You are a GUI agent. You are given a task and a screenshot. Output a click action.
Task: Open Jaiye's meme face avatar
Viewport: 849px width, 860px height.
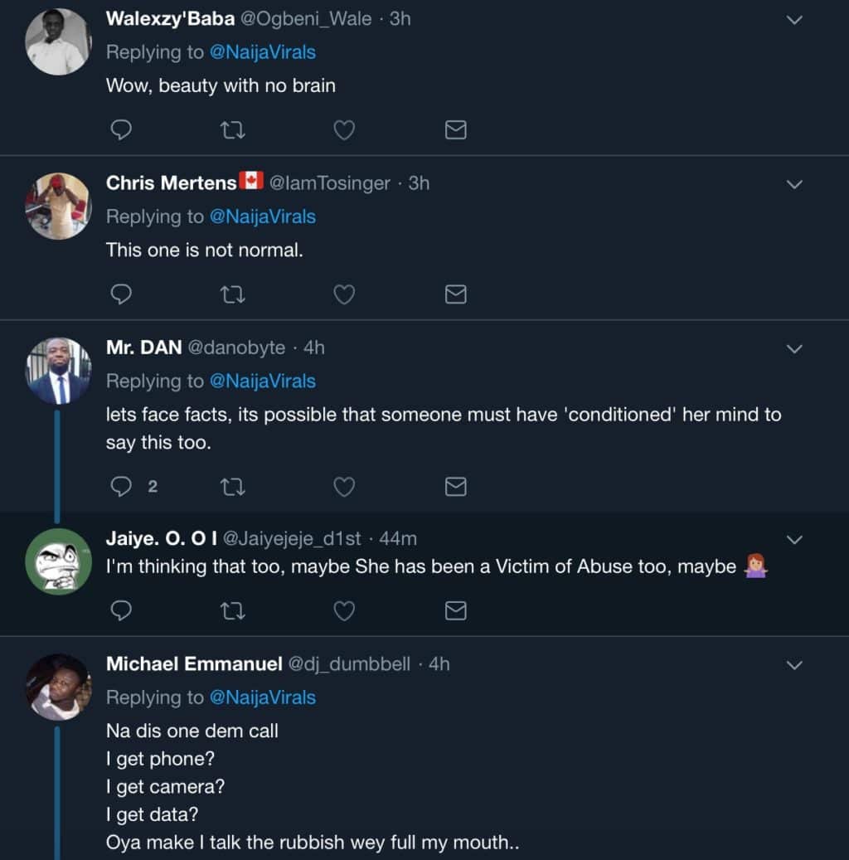(58, 561)
